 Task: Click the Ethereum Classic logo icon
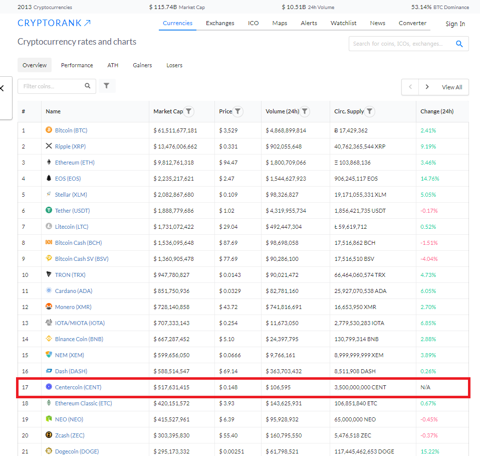tap(49, 403)
